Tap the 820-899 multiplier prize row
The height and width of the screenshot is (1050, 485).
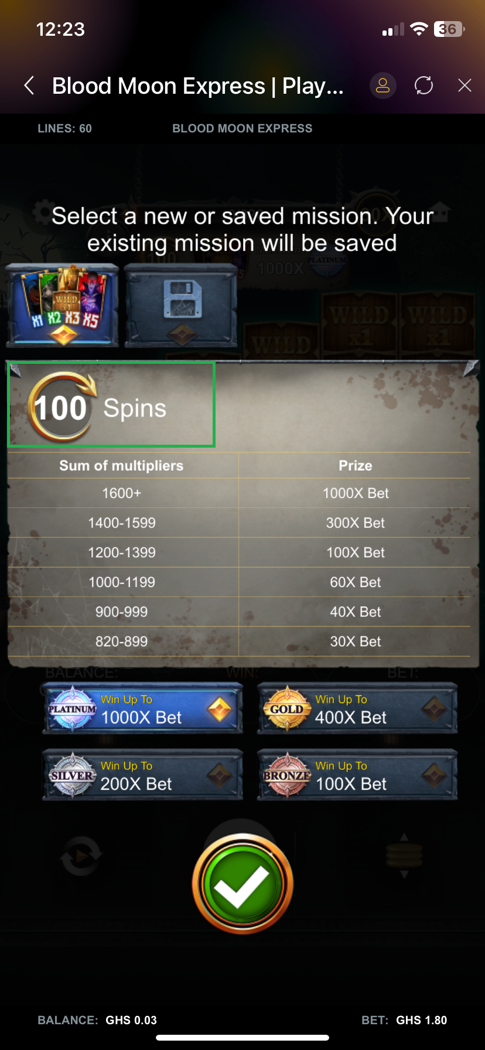(239, 642)
